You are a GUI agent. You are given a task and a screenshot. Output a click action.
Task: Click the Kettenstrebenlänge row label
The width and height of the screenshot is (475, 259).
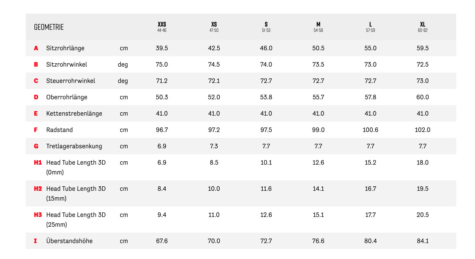74,114
